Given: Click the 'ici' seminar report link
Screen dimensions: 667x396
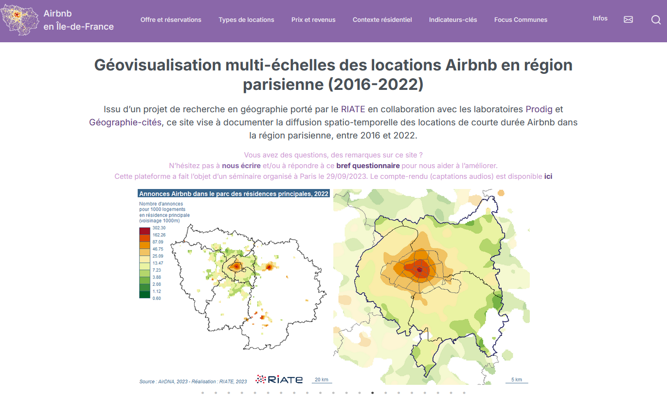Looking at the screenshot, I should (x=548, y=176).
